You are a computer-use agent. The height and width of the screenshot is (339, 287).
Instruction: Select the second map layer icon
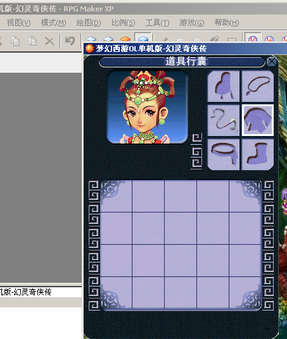[x=108, y=39]
